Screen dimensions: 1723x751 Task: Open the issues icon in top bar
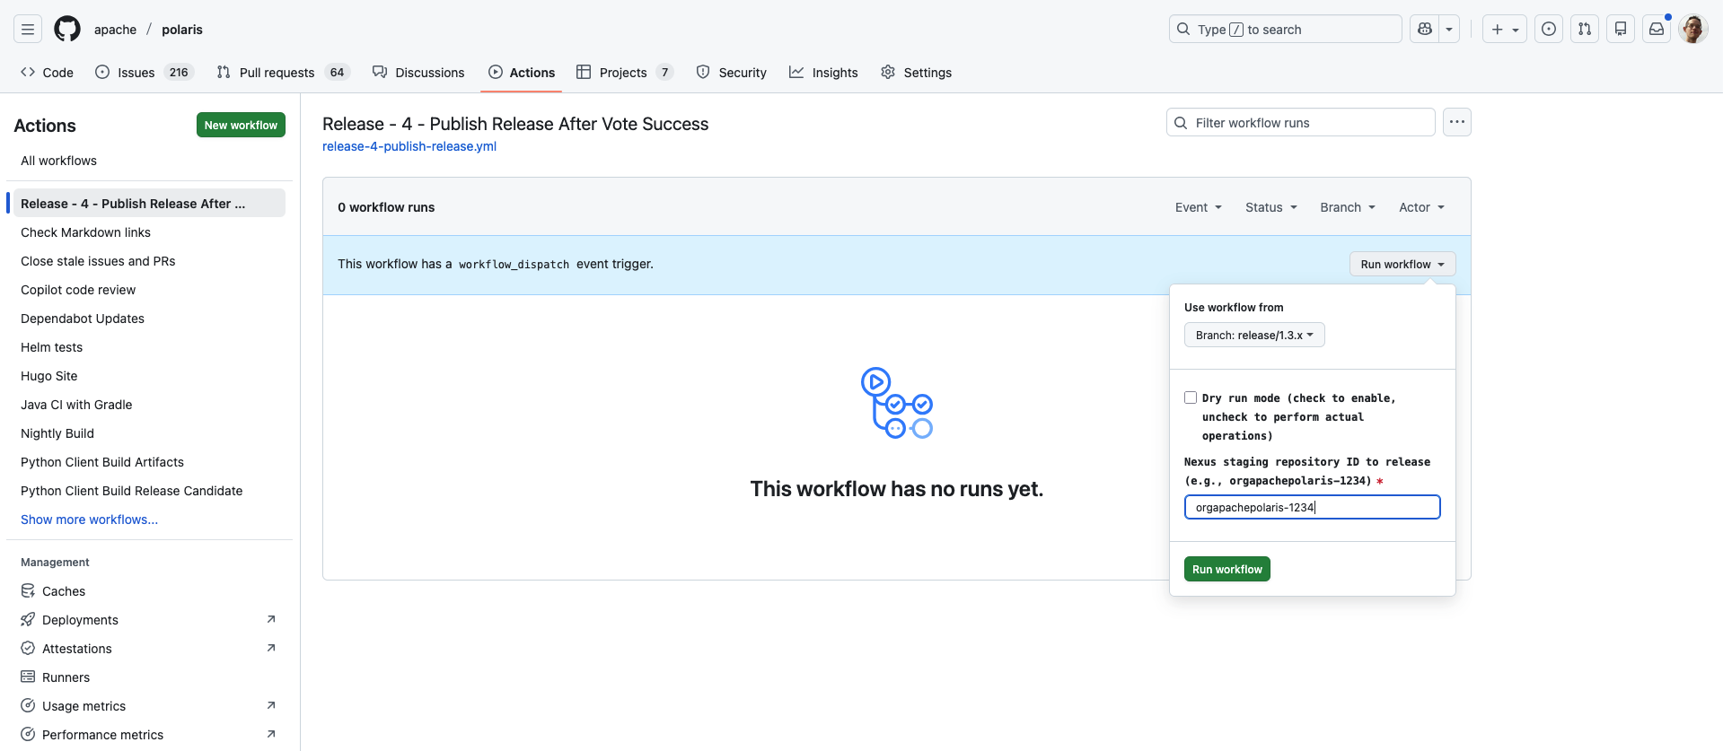pyautogui.click(x=1549, y=29)
